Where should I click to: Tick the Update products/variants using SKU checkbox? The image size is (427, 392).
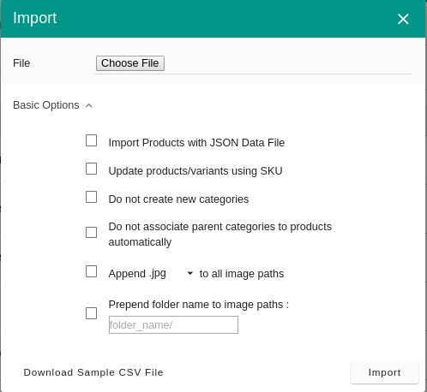[x=91, y=169]
